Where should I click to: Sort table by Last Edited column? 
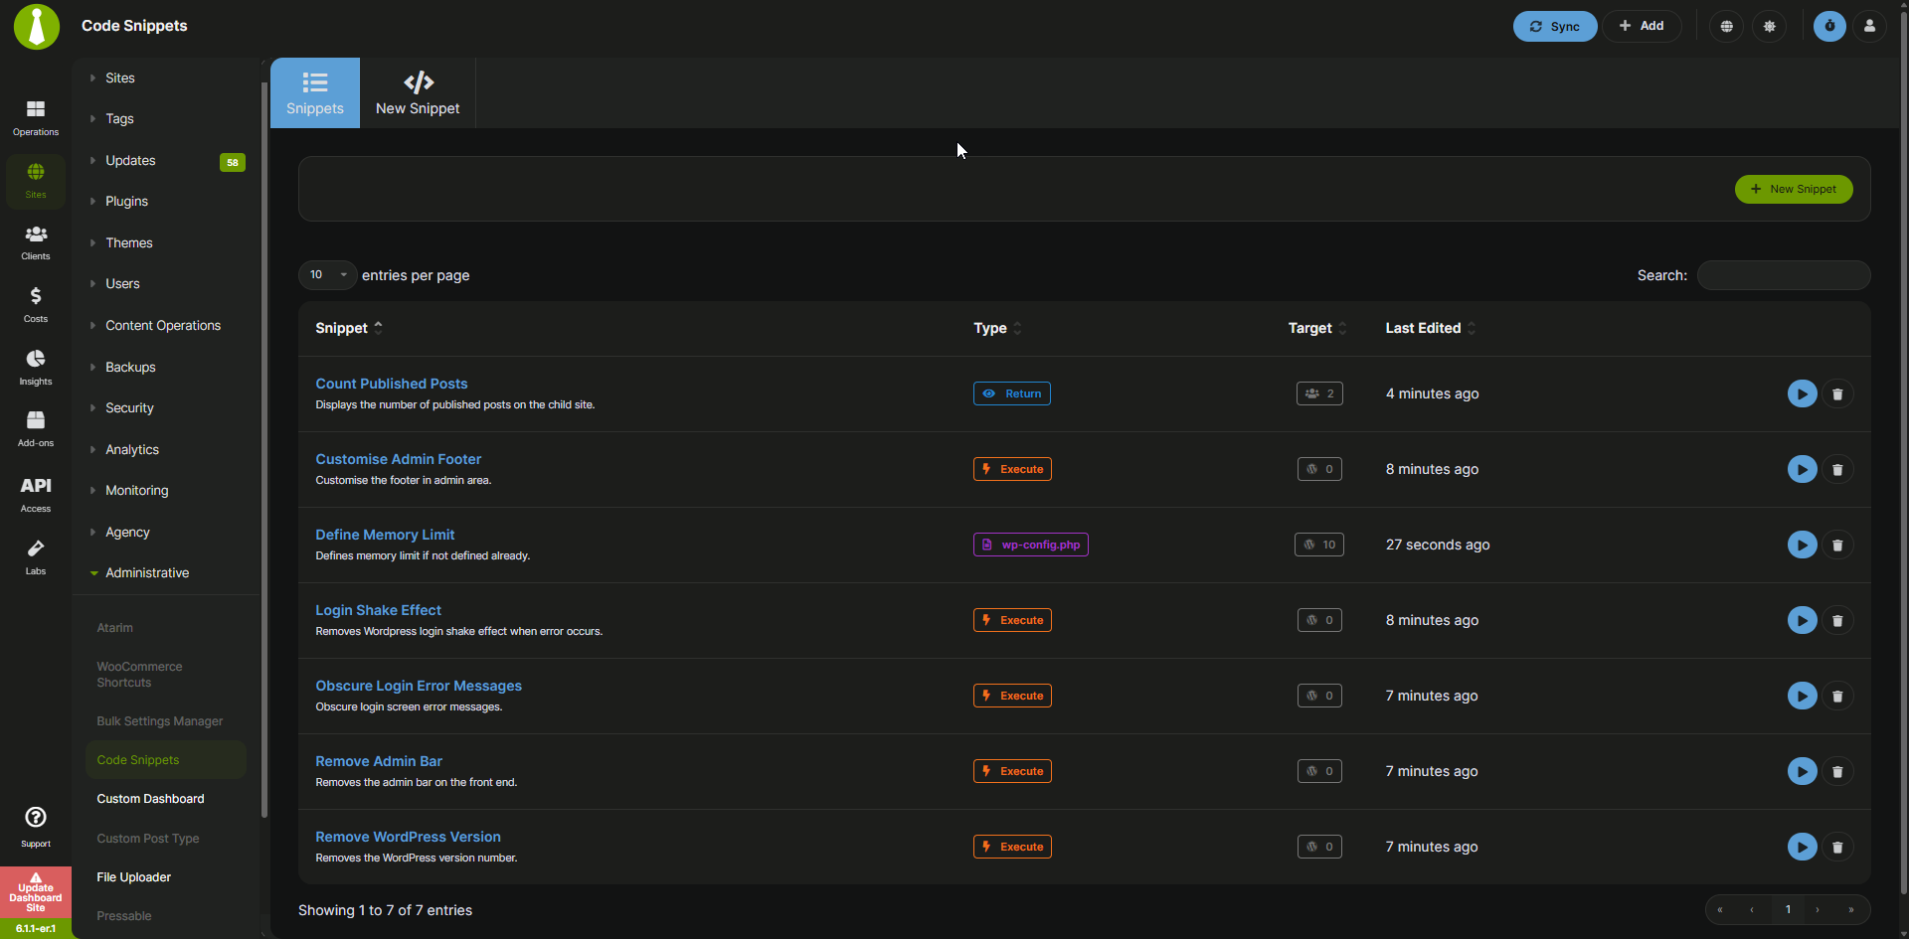(x=1431, y=328)
